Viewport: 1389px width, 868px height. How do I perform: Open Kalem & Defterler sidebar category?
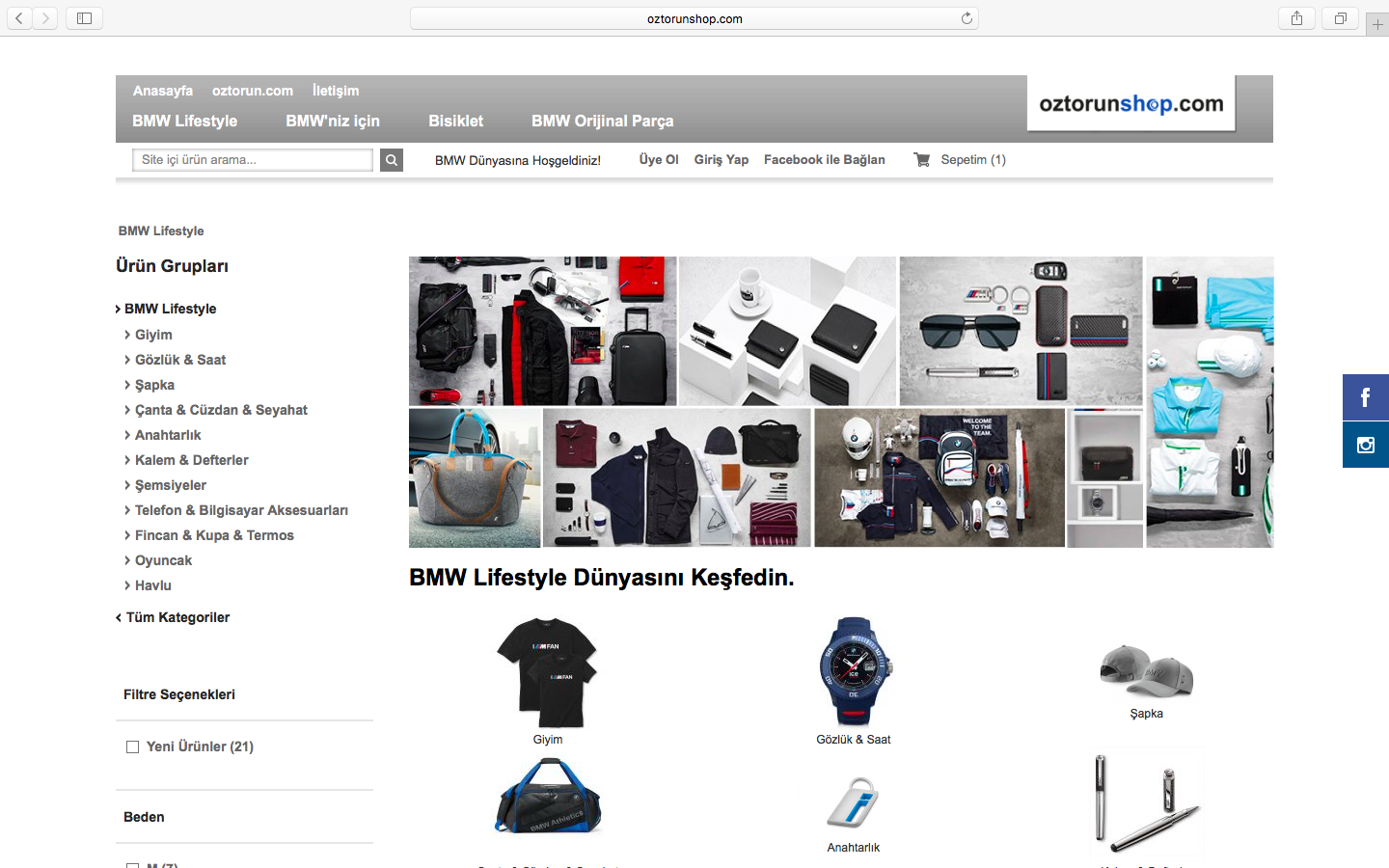click(191, 460)
